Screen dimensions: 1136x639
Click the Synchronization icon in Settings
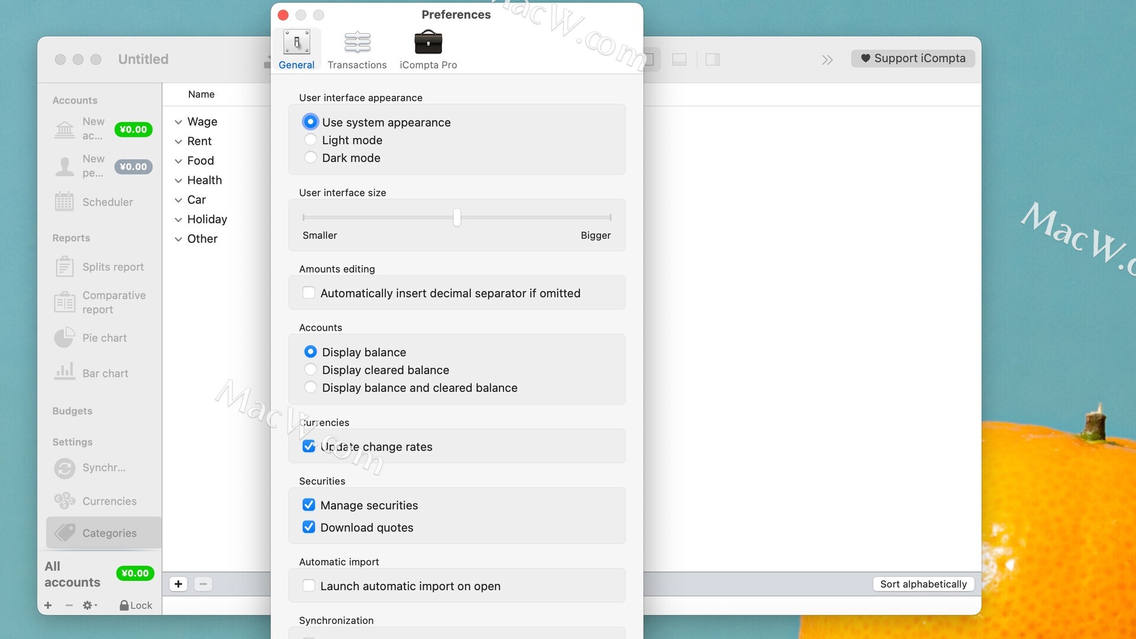[64, 468]
